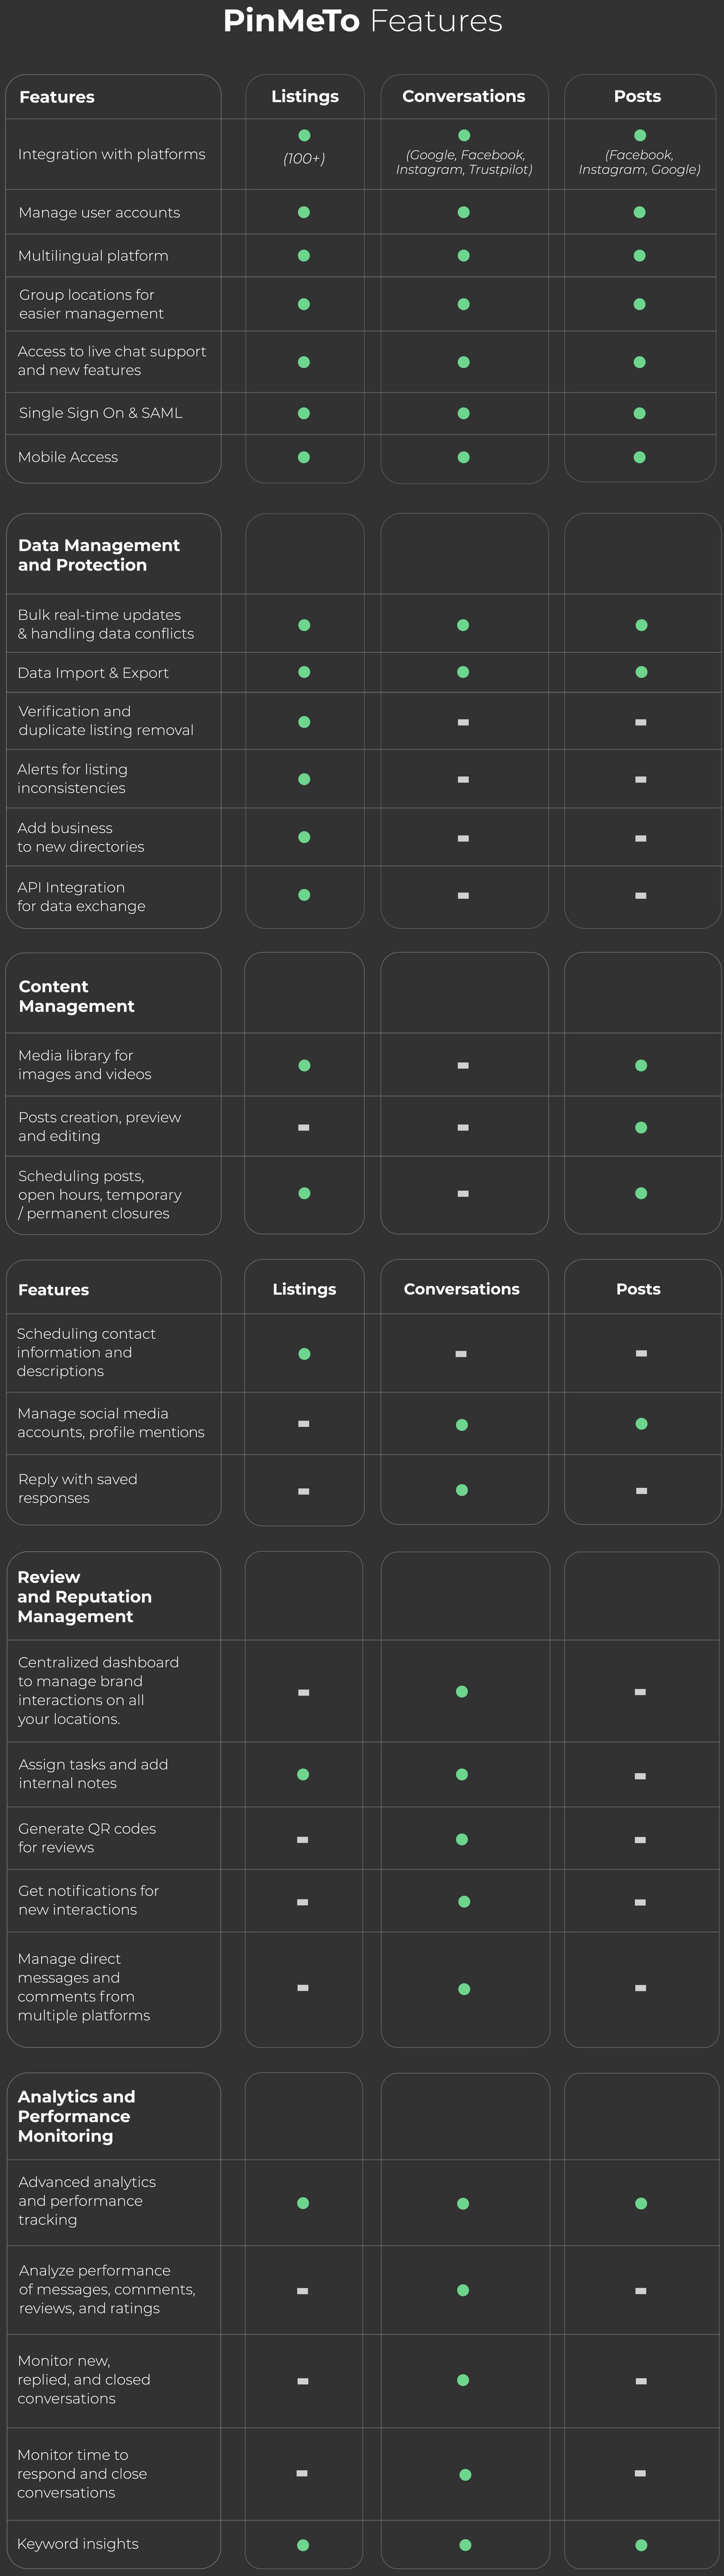Click Listings green dot for Assign tasks row
The width and height of the screenshot is (724, 2576).
[x=303, y=1774]
